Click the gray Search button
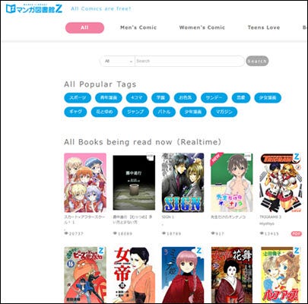The height and width of the screenshot is (304, 308). coord(257,61)
